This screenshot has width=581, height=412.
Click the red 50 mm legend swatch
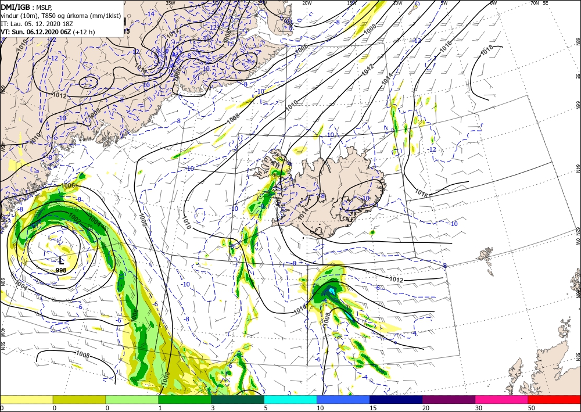(x=554, y=399)
